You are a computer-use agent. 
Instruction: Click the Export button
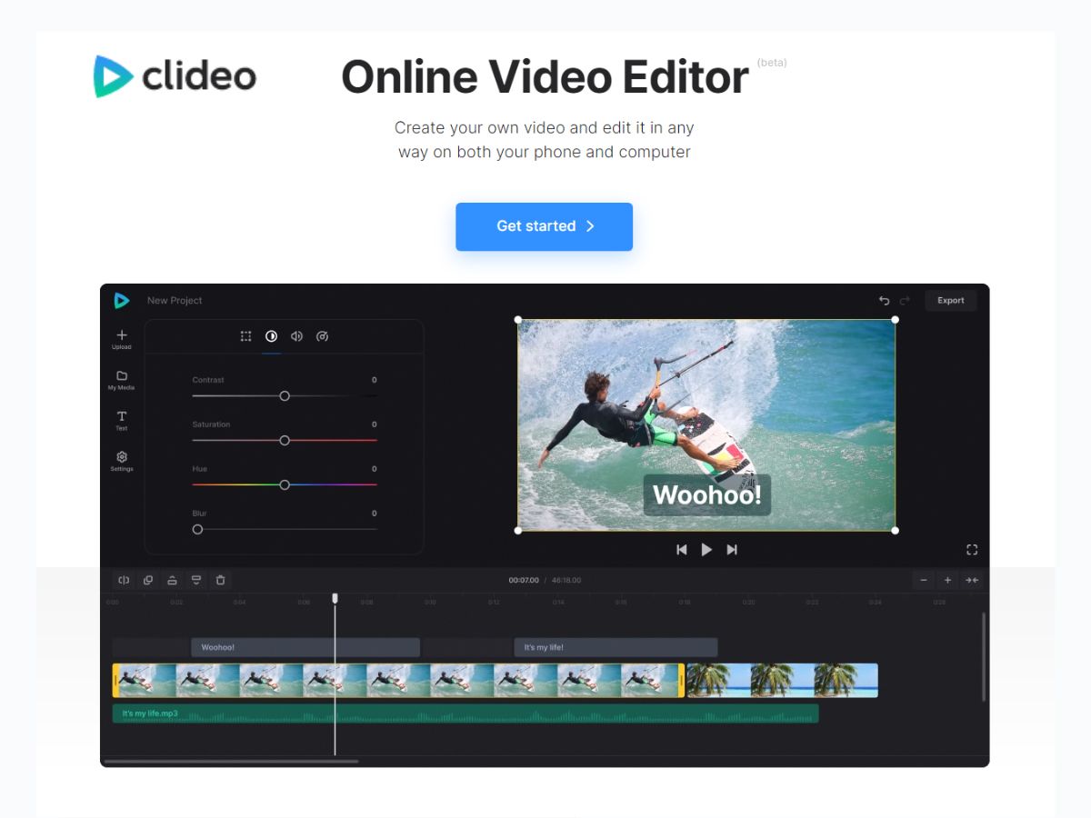(950, 301)
